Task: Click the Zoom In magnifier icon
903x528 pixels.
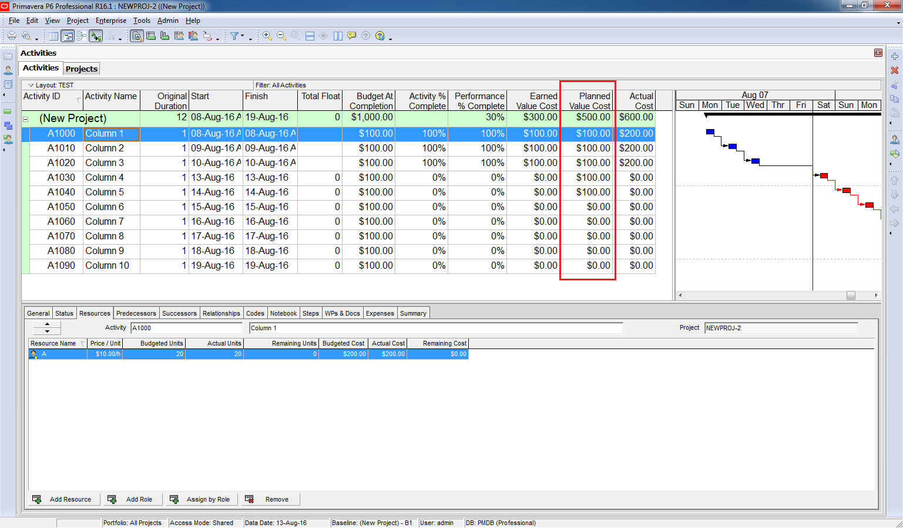Action: coord(267,36)
